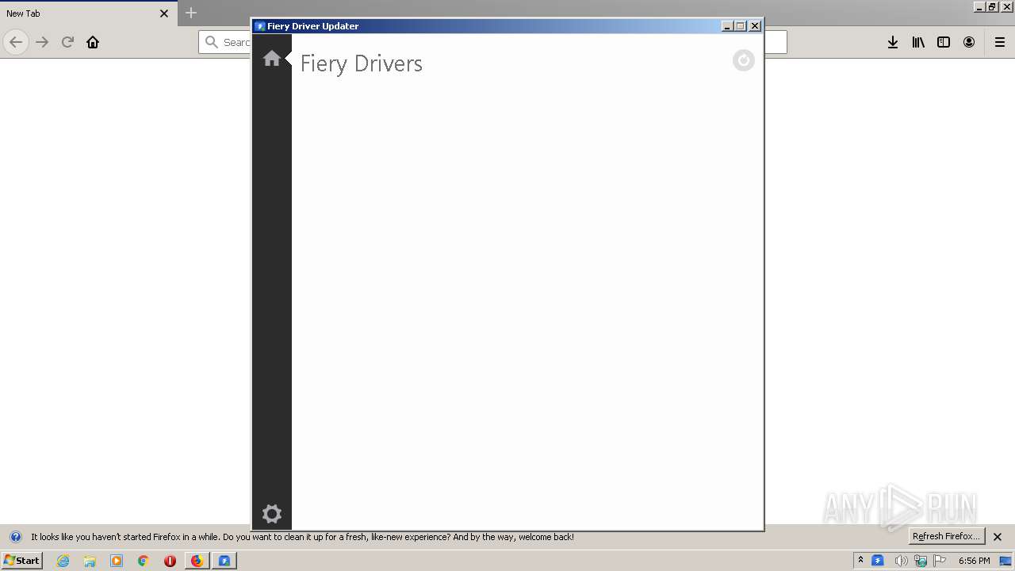1015x571 pixels.
Task: Click the question icon in Firefox notification
Action: pyautogui.click(x=15, y=537)
